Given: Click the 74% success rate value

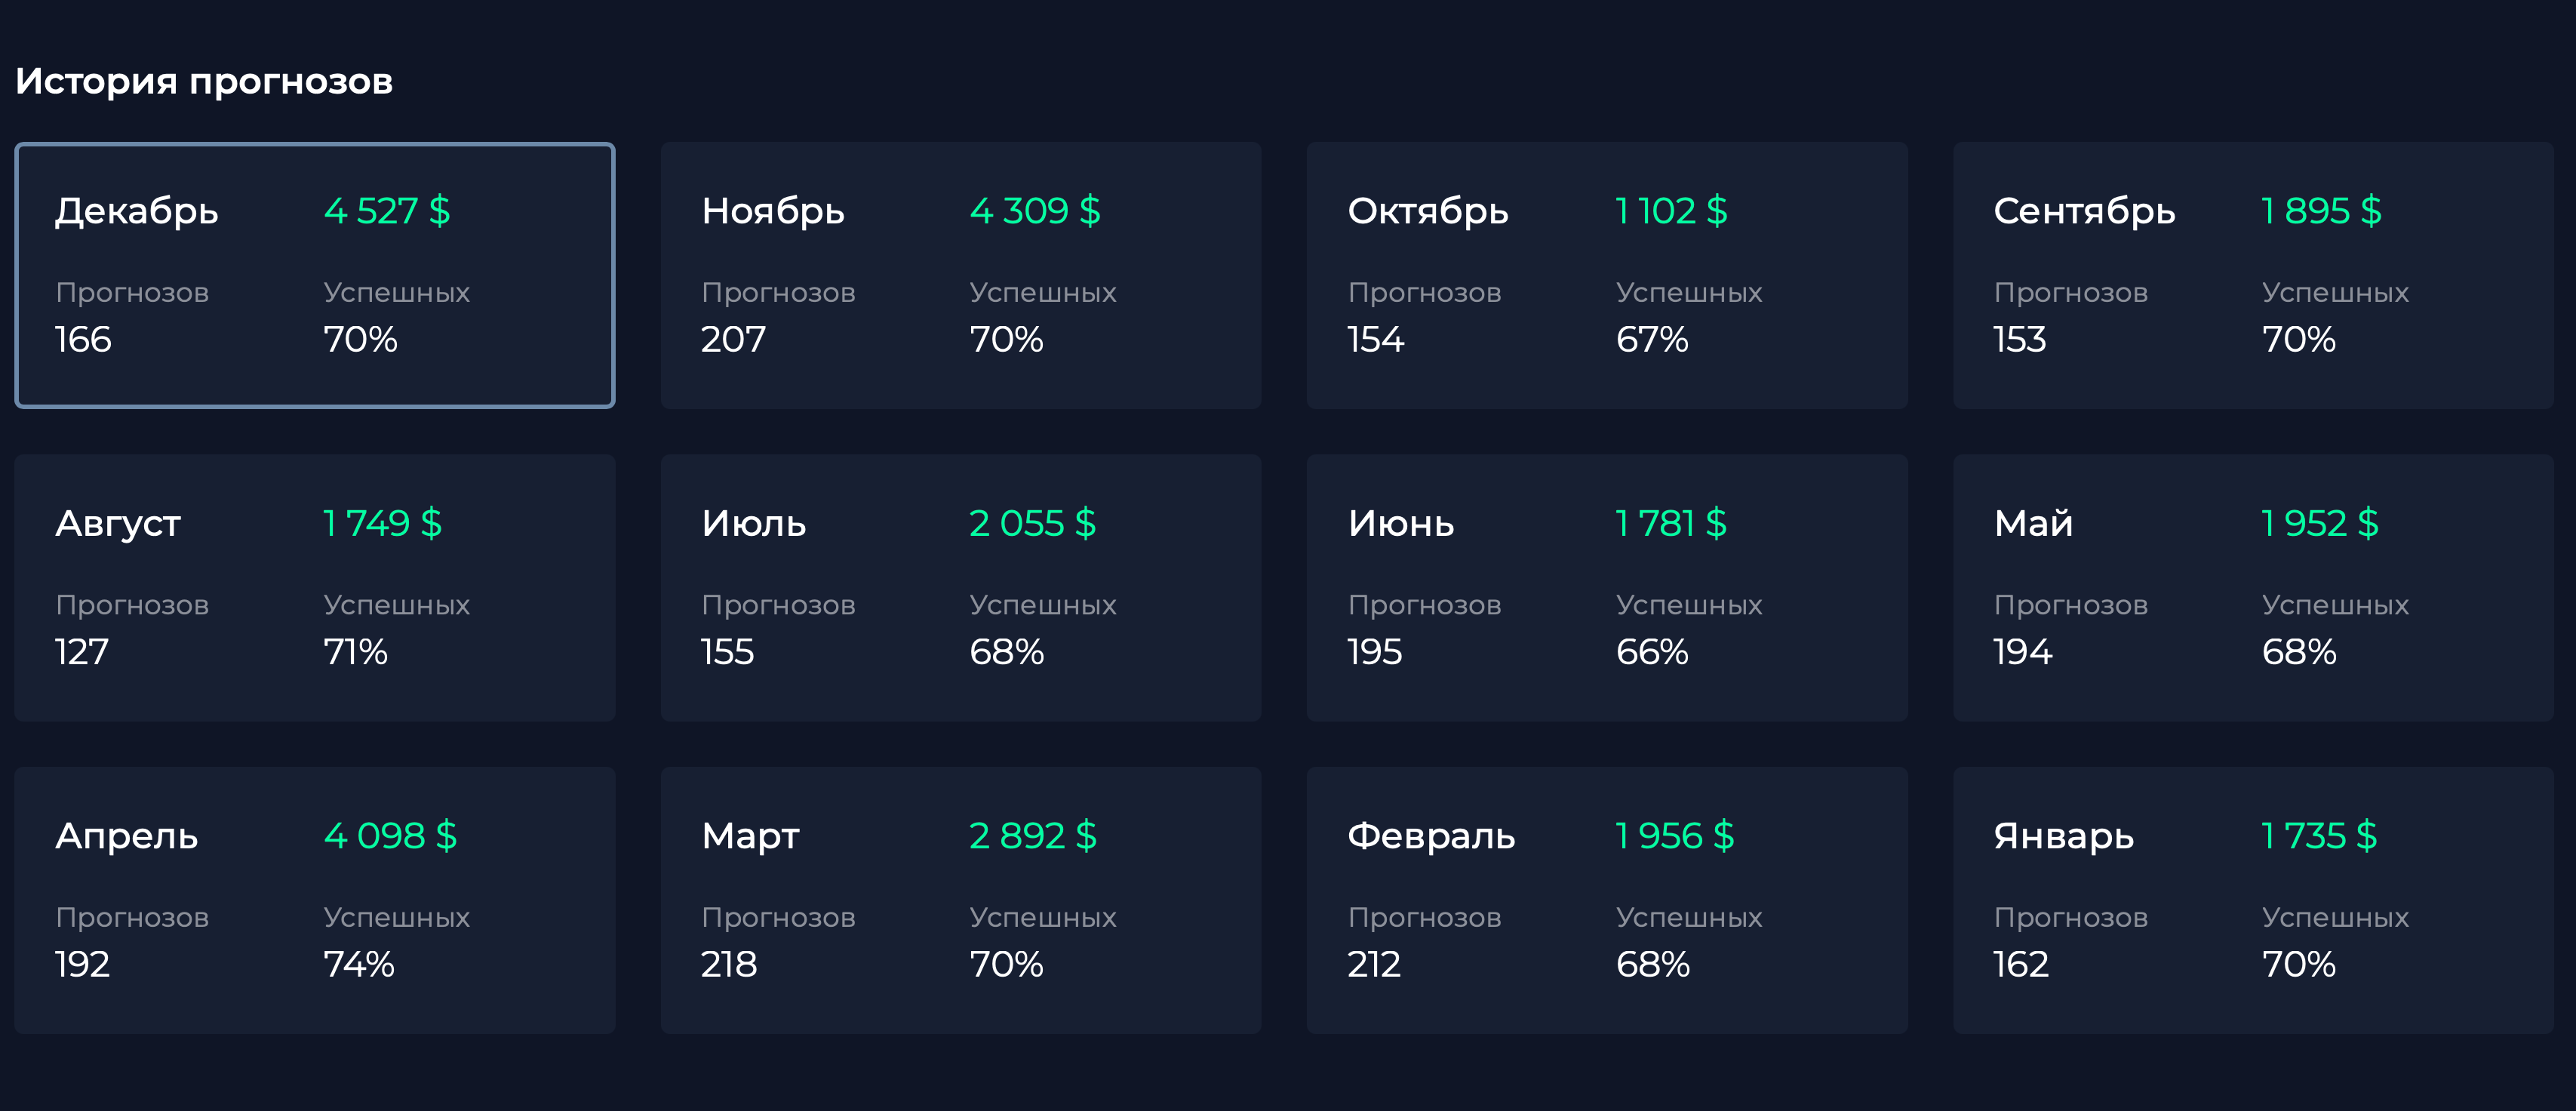Looking at the screenshot, I should coord(359,964).
